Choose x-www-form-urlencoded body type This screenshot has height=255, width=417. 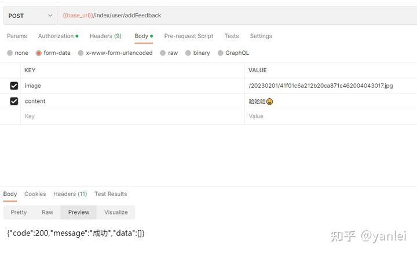[81, 53]
